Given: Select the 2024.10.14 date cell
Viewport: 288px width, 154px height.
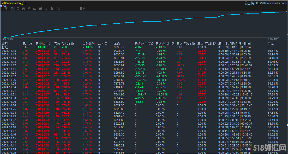Looking at the screenshot, I should click(x=9, y=142).
